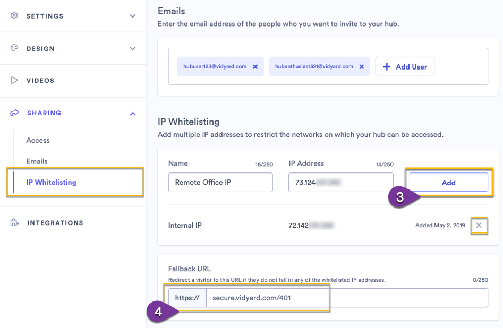Viewport: 503px width, 328px height.
Task: Collapse the Sharing section chevron
Action: tap(133, 114)
